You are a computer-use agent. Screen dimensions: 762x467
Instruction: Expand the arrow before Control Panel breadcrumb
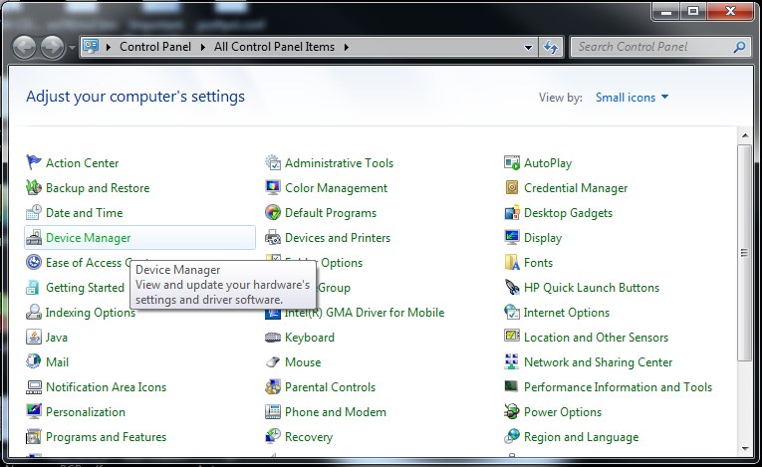pyautogui.click(x=109, y=47)
